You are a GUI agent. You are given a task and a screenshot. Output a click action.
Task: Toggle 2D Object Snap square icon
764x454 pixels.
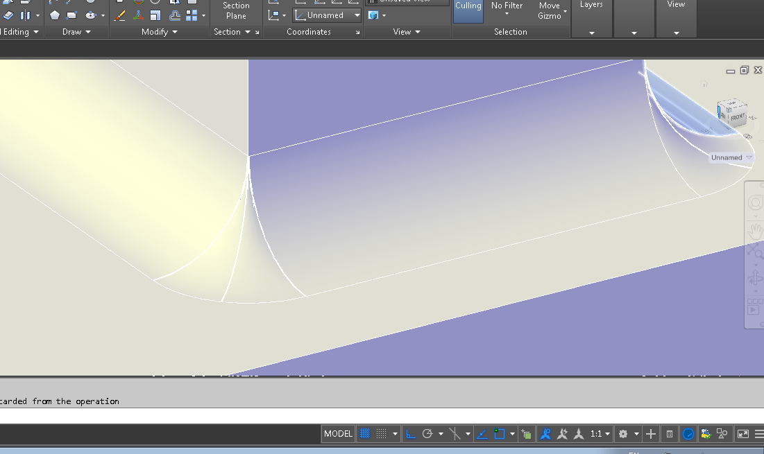click(500, 434)
